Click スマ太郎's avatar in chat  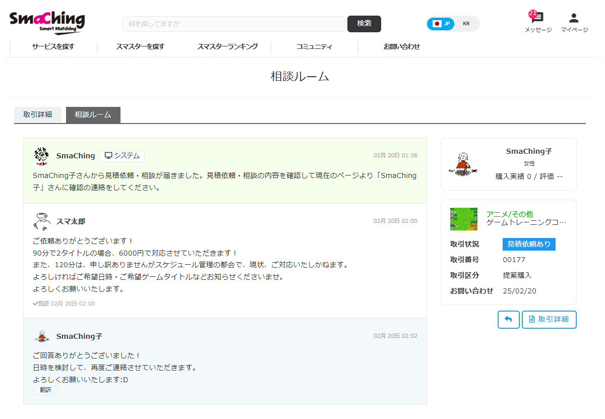click(41, 221)
